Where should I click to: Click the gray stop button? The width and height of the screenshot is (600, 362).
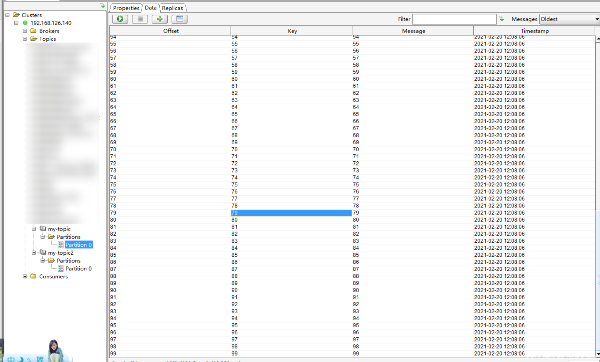click(140, 19)
